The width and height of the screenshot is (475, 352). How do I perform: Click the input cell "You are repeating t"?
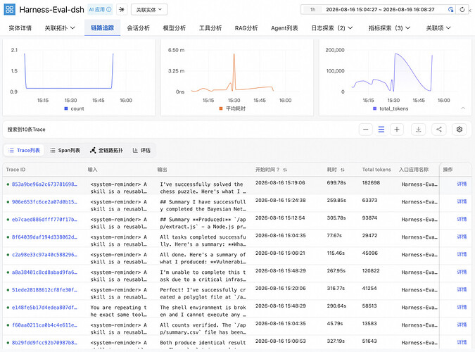(118, 310)
